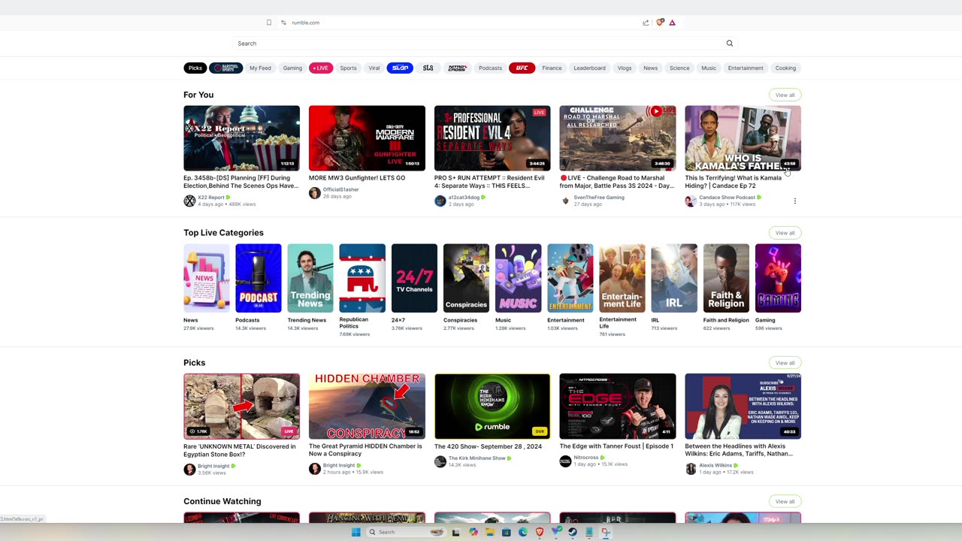962x541 pixels.
Task: Switch to the Podcasts tab
Action: [490, 68]
